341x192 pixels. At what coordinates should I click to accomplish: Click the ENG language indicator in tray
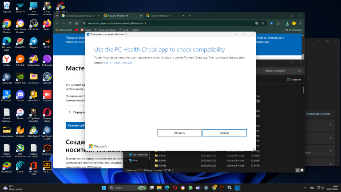click(312, 188)
